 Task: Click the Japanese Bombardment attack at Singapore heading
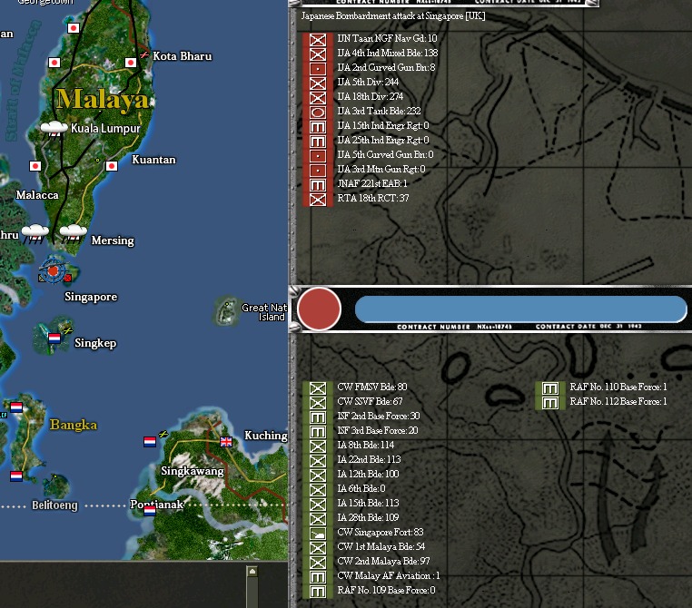393,15
